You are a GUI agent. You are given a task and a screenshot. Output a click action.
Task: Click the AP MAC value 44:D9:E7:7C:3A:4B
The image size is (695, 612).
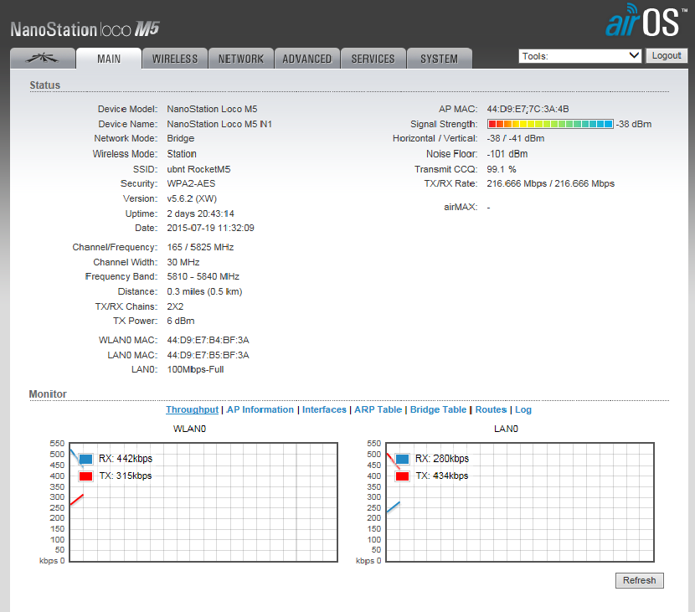click(528, 109)
